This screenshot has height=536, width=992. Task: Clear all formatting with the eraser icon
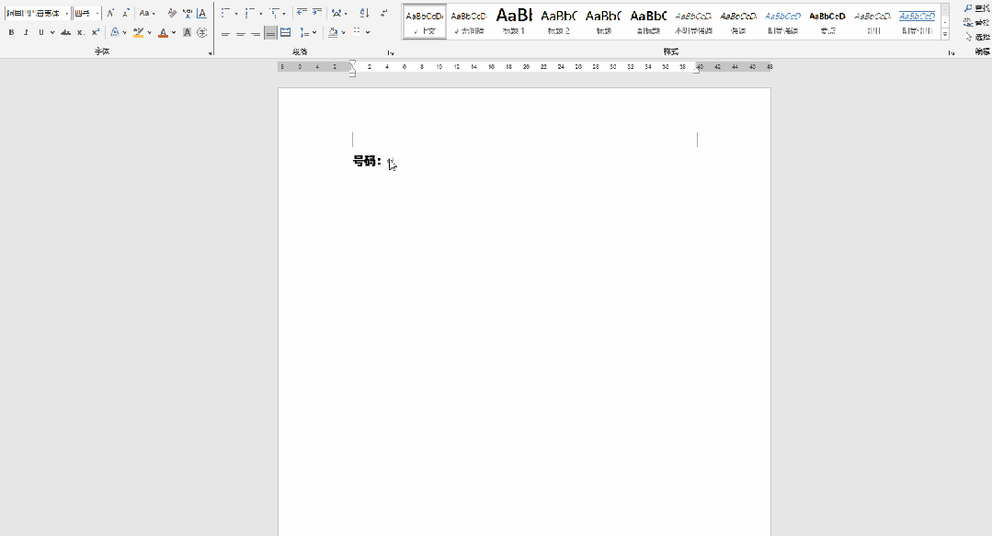click(x=172, y=14)
